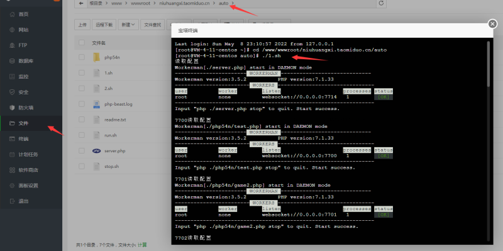Check the run.sh row checkbox
This screenshot has width=503, height=251.
(82, 135)
